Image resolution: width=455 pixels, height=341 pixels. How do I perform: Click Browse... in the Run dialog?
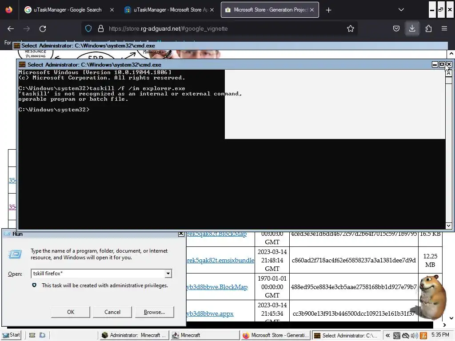coord(154,312)
